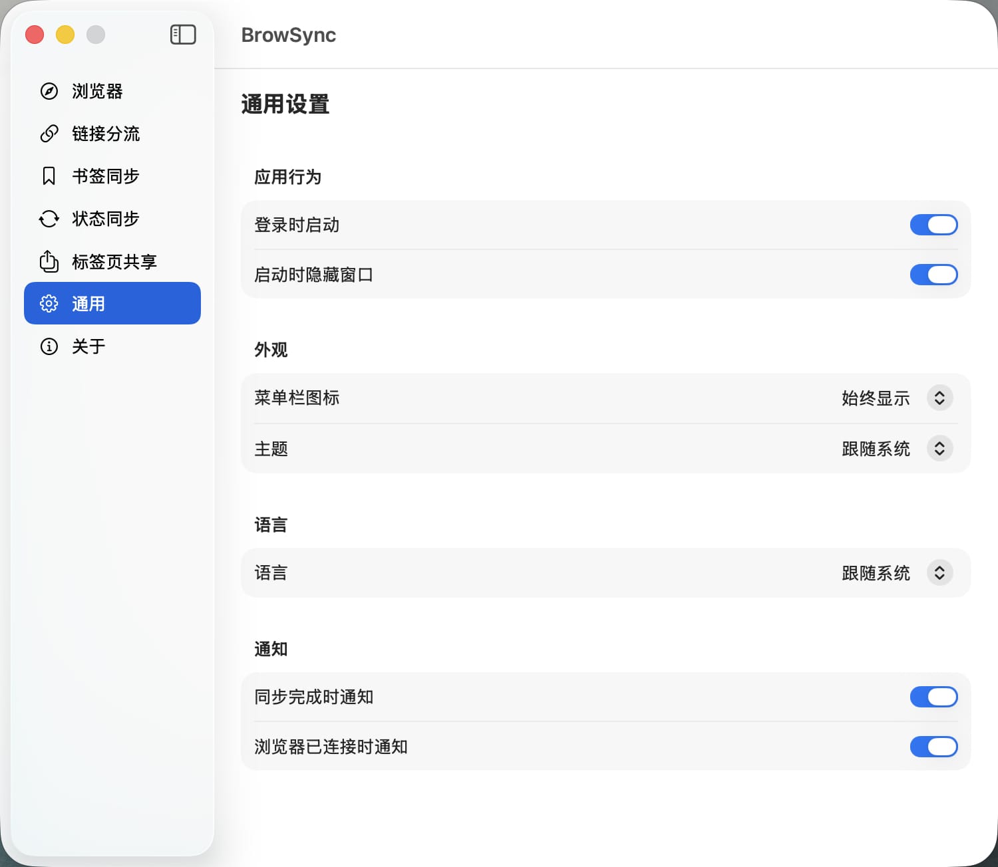Toggle the sidebar with the panel icon

[x=183, y=35]
